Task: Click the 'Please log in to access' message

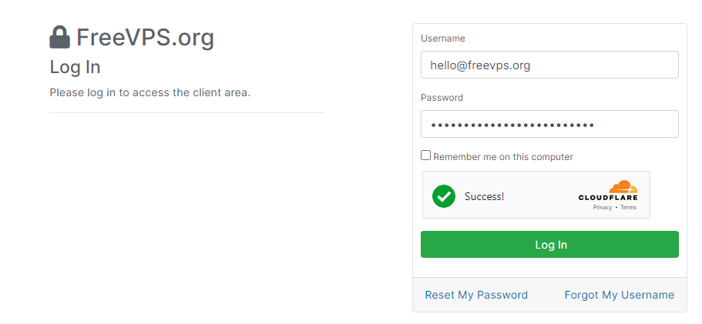Action: (x=150, y=93)
